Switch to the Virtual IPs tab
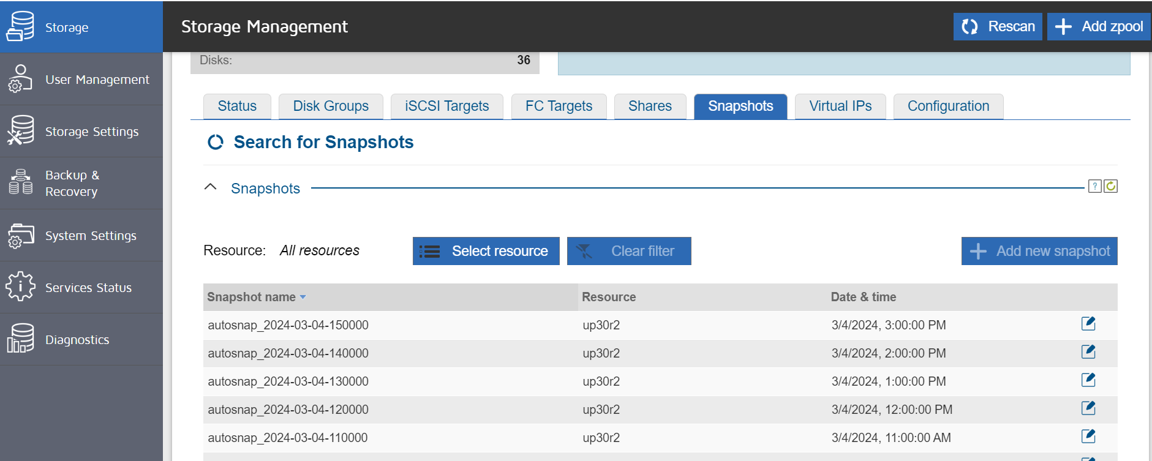The image size is (1152, 461). tap(840, 107)
